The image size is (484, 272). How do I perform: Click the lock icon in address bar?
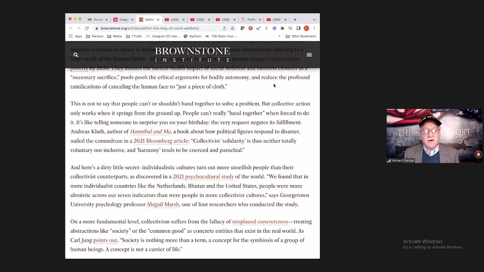click(x=97, y=28)
